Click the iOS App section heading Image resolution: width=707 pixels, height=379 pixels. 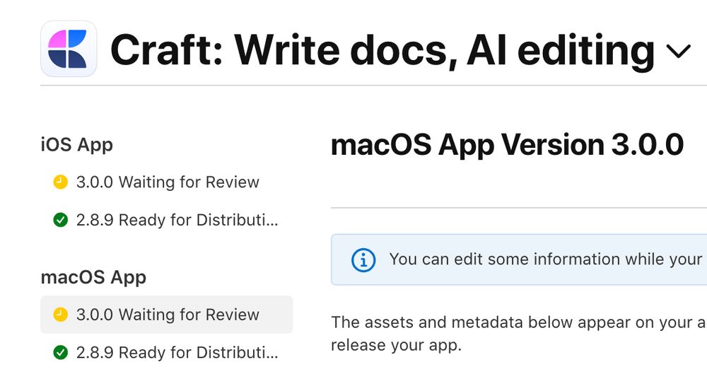click(x=76, y=145)
